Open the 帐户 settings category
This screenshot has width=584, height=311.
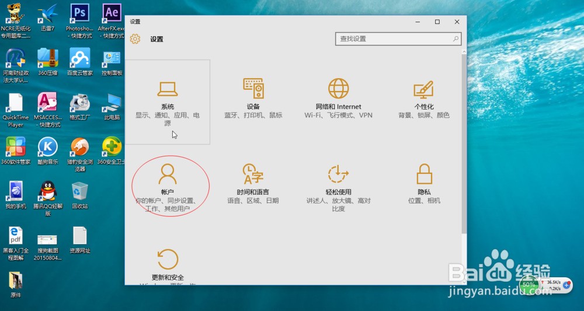click(167, 187)
